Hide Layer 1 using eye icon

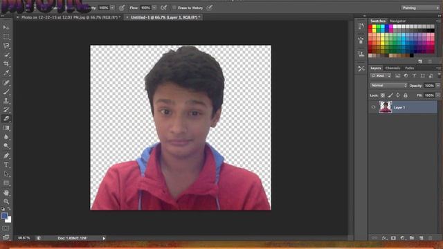373,107
